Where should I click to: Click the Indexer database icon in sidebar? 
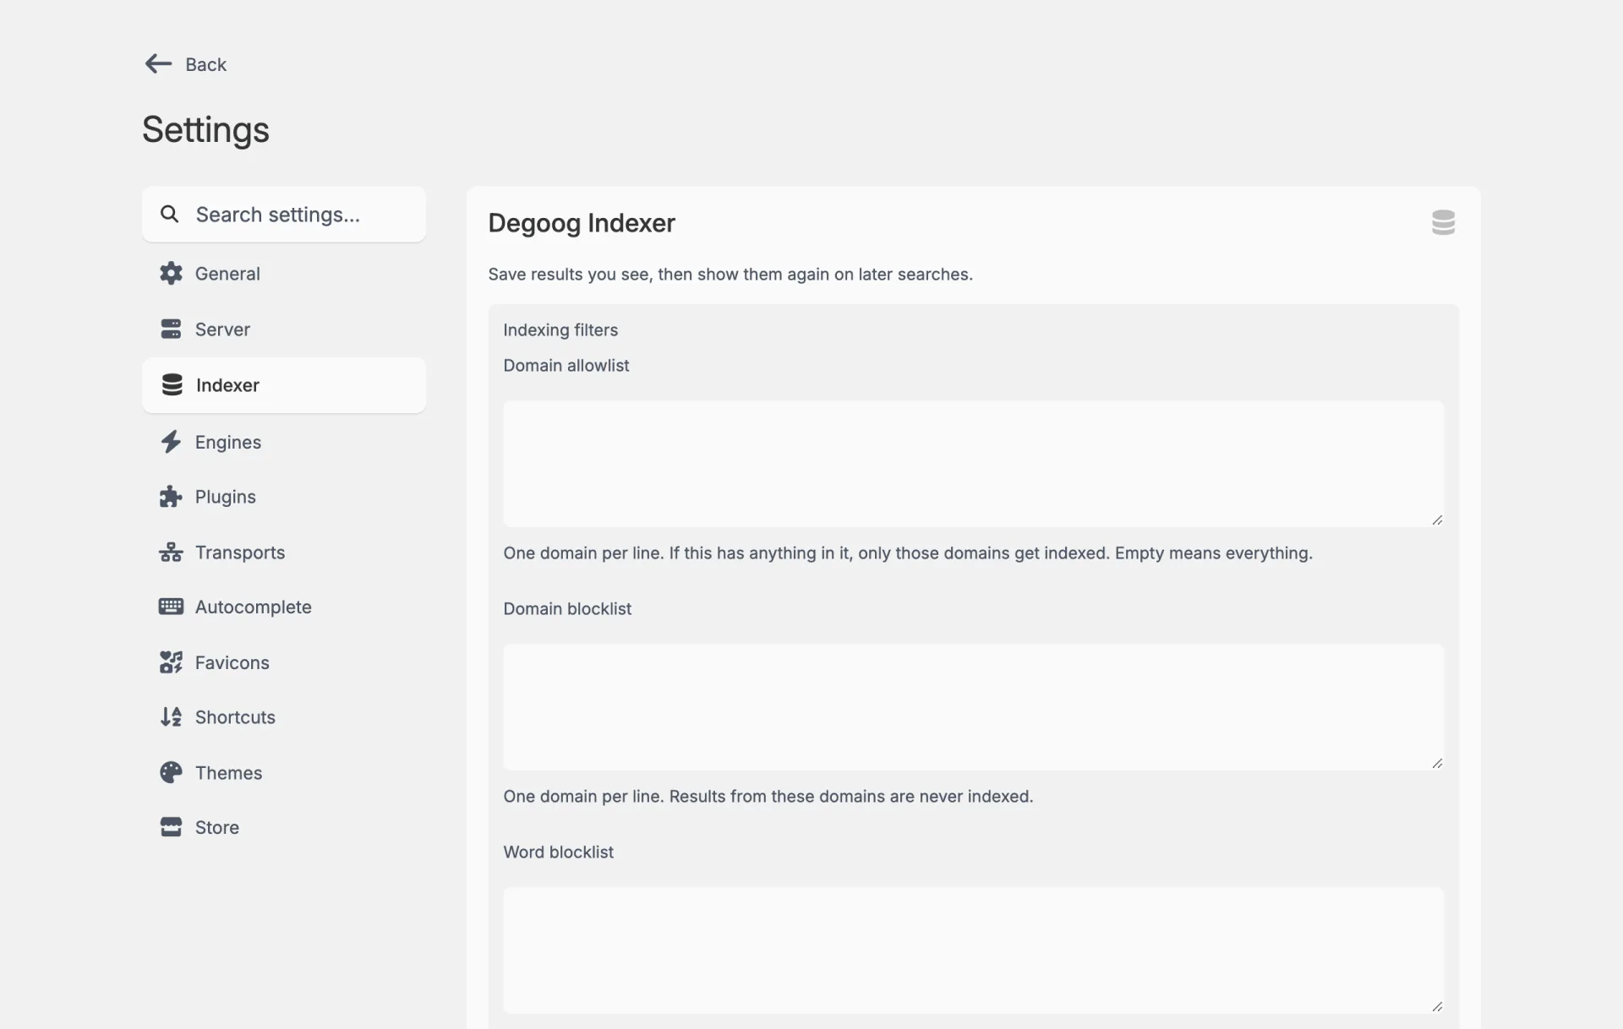coord(172,385)
